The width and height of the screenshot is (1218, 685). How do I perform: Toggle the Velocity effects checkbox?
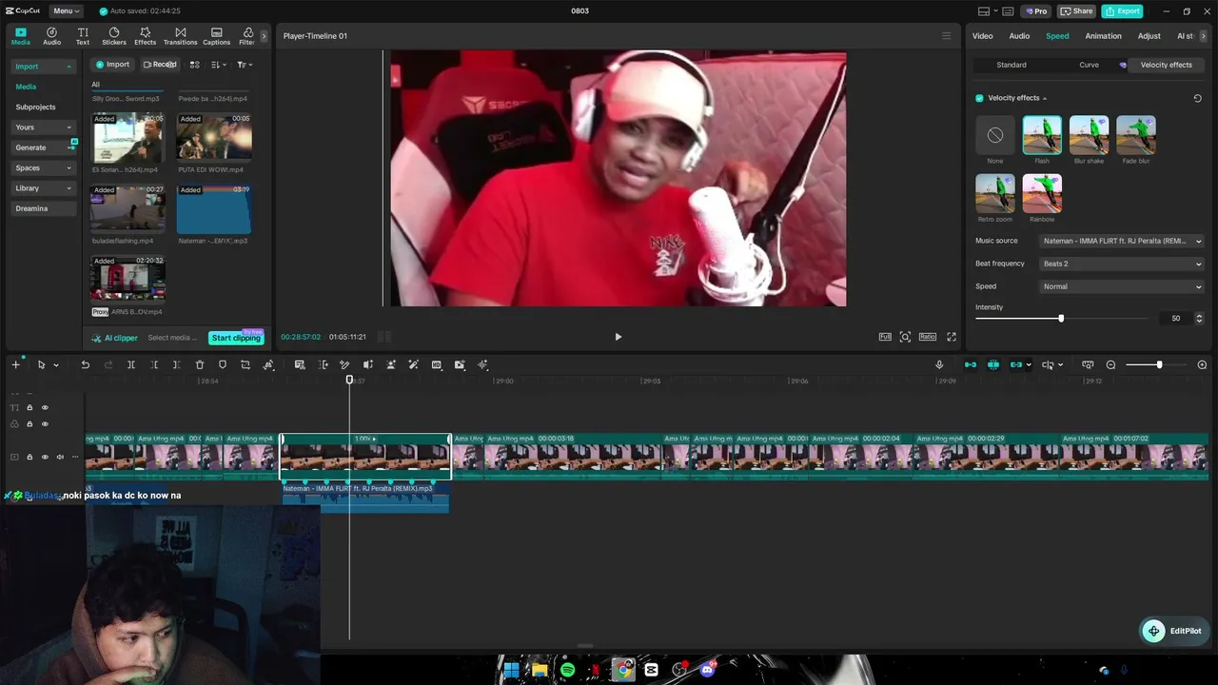[x=979, y=98]
